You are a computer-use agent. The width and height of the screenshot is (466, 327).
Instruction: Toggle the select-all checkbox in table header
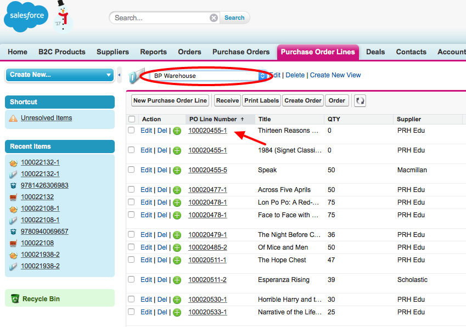point(132,119)
